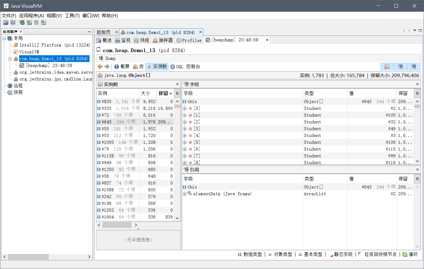Open the 工具(T) menu
This screenshot has height=269, width=424.
tap(72, 15)
